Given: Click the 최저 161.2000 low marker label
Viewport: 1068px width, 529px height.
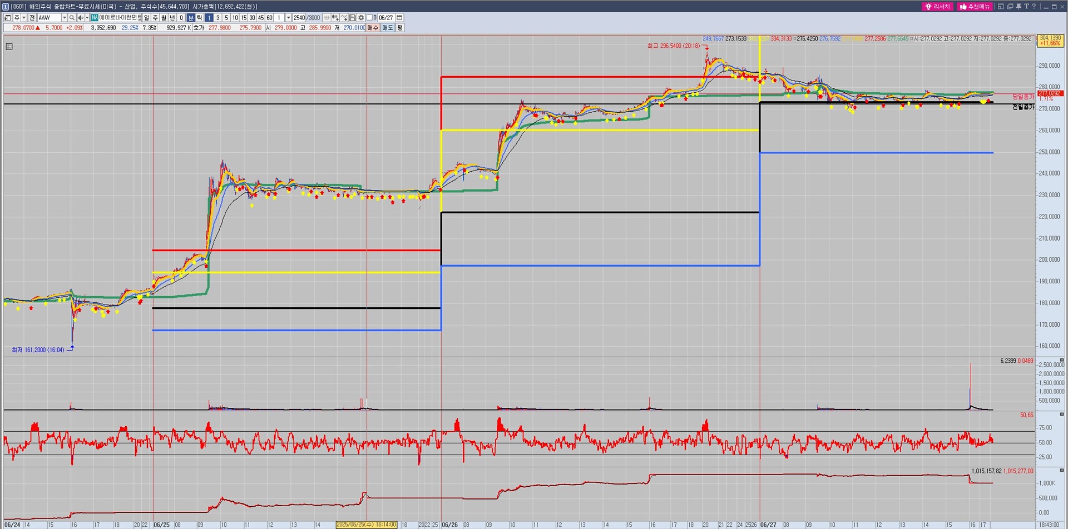Looking at the screenshot, I should [38, 350].
